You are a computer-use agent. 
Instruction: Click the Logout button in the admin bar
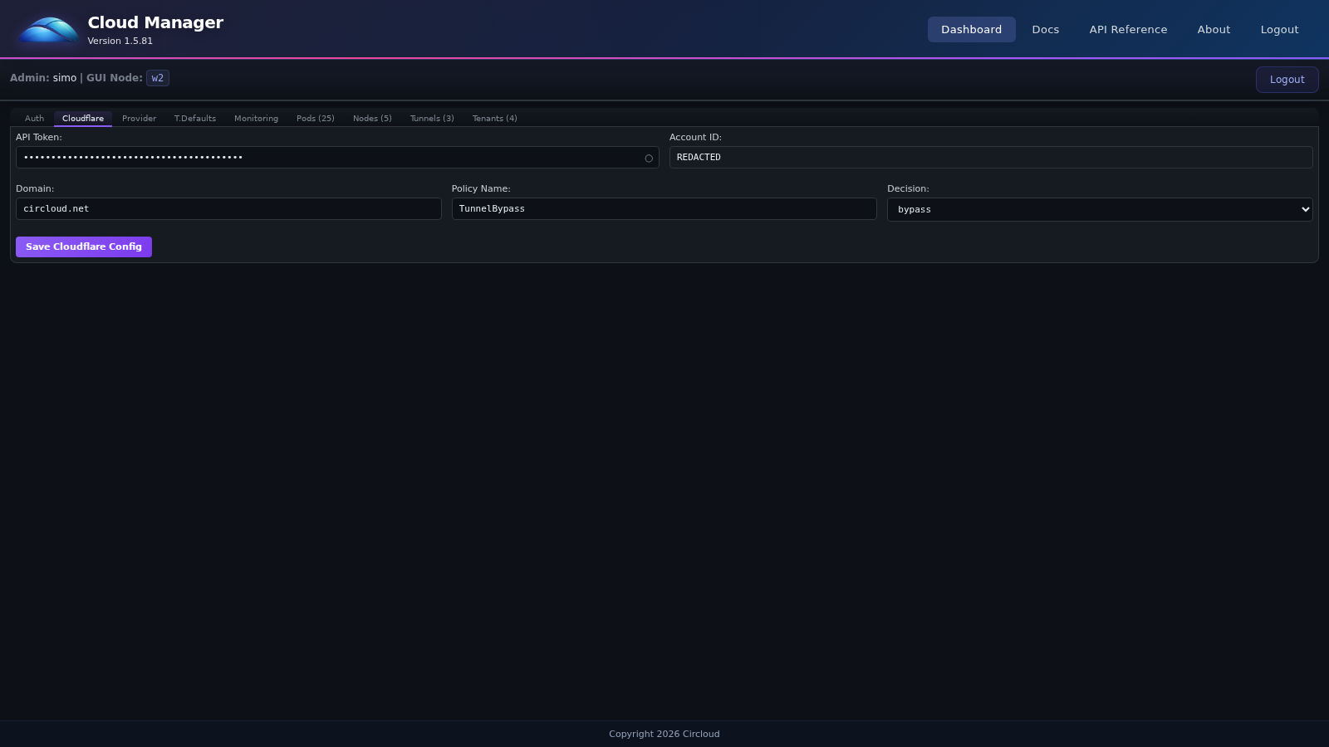1287,79
